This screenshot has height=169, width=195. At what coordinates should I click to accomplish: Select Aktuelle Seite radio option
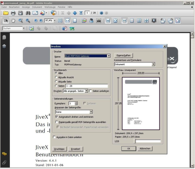[x=56, y=82]
